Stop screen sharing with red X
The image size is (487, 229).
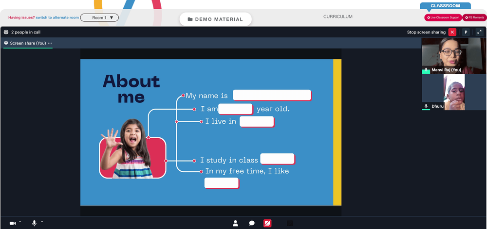(452, 32)
